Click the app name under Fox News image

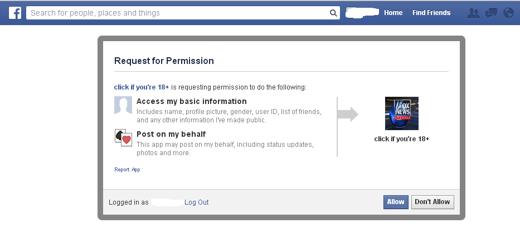pos(402,139)
